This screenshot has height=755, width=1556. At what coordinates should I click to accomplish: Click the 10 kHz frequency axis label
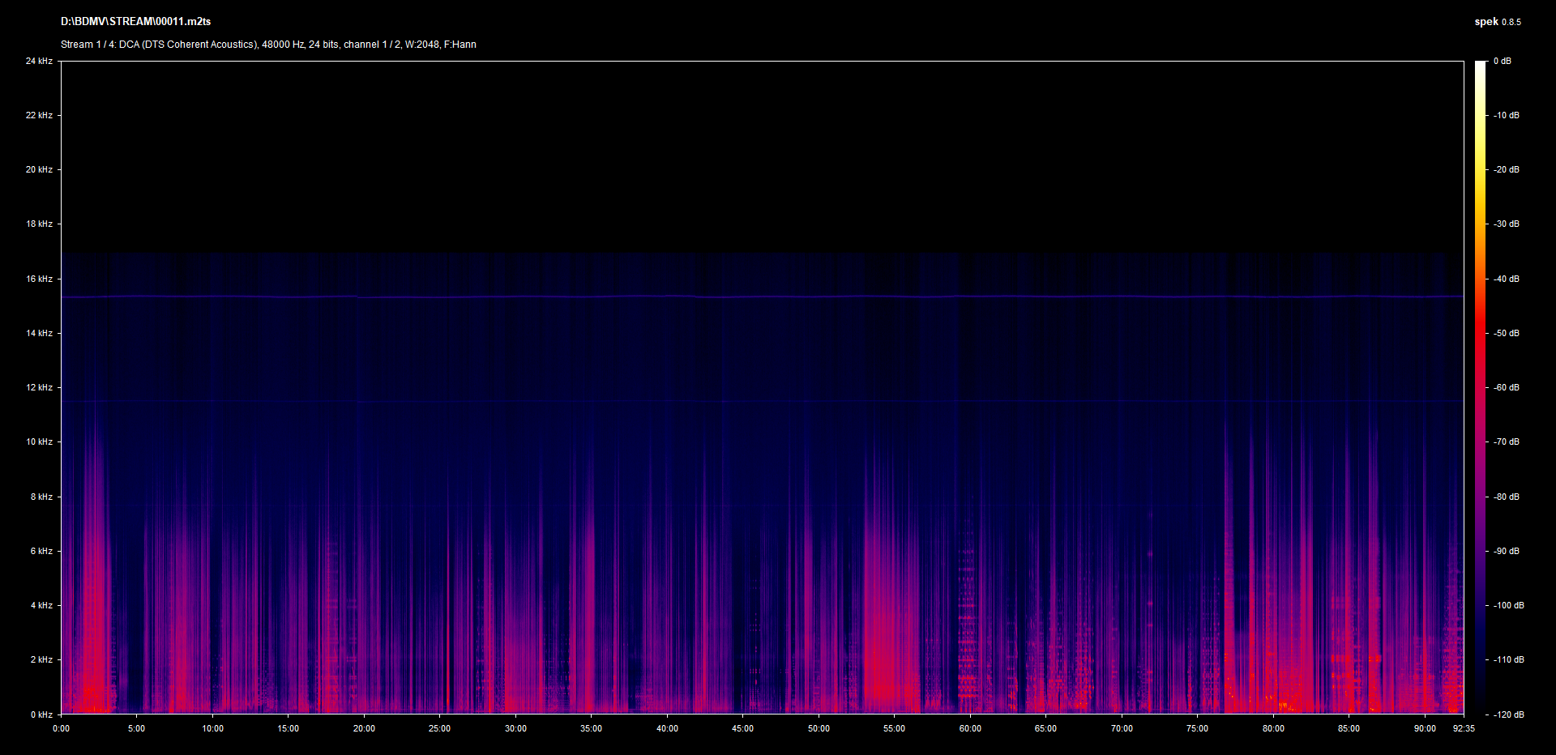pyautogui.click(x=39, y=441)
